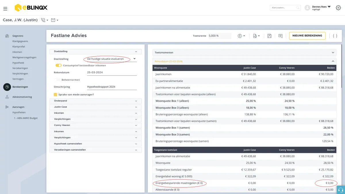
Task: Open the headset support widget
Action: [x=341, y=190]
